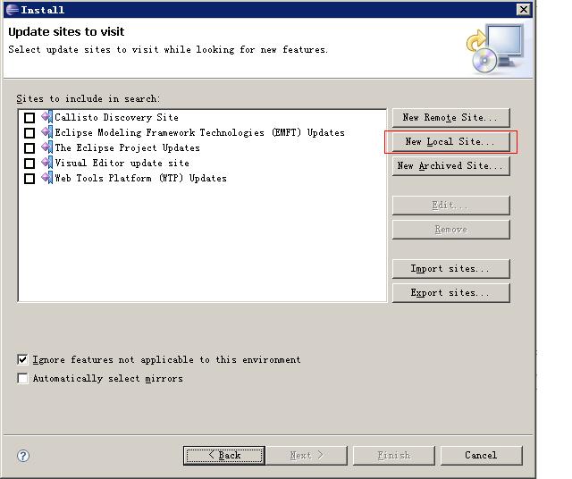Screen dimensions: 572x479
Task: Check the Callisto Discovery Site checkbox
Action: pyautogui.click(x=29, y=118)
